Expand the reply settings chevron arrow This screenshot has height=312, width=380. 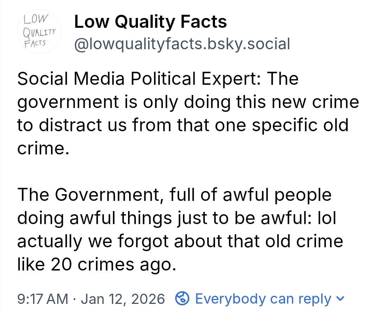[x=339, y=299]
